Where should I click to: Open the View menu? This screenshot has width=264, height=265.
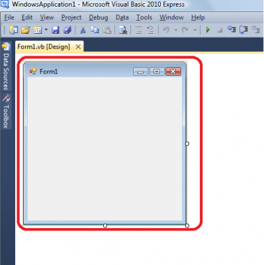47,17
